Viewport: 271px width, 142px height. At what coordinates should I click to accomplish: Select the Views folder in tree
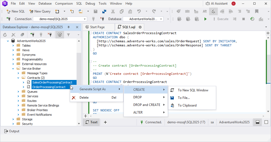point(26,50)
